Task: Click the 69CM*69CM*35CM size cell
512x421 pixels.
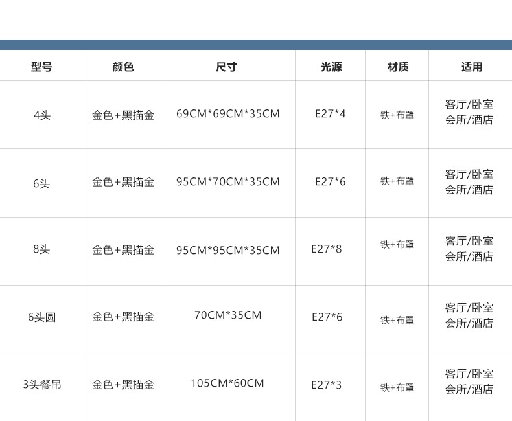Action: (228, 114)
